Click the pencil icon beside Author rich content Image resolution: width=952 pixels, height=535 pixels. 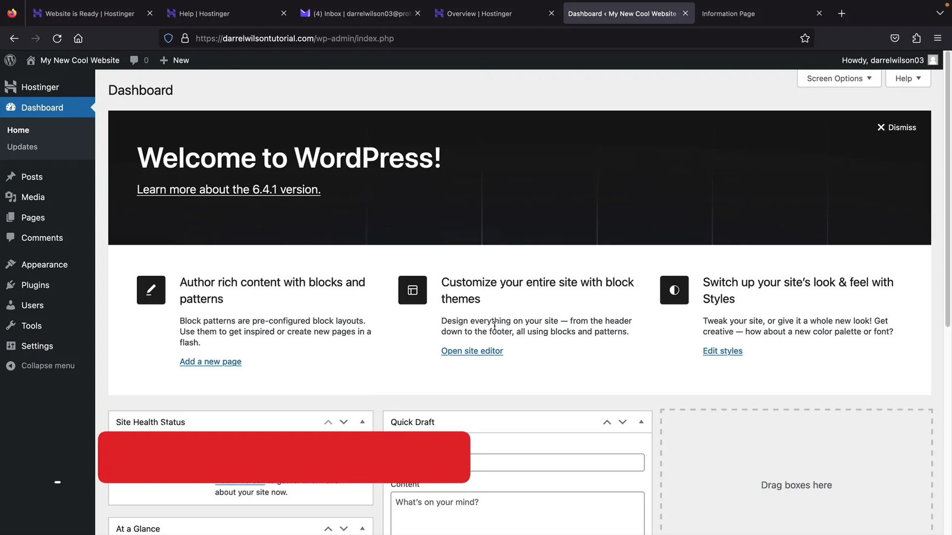click(151, 290)
